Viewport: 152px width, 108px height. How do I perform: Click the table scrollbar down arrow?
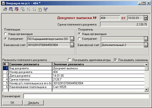point(146,89)
